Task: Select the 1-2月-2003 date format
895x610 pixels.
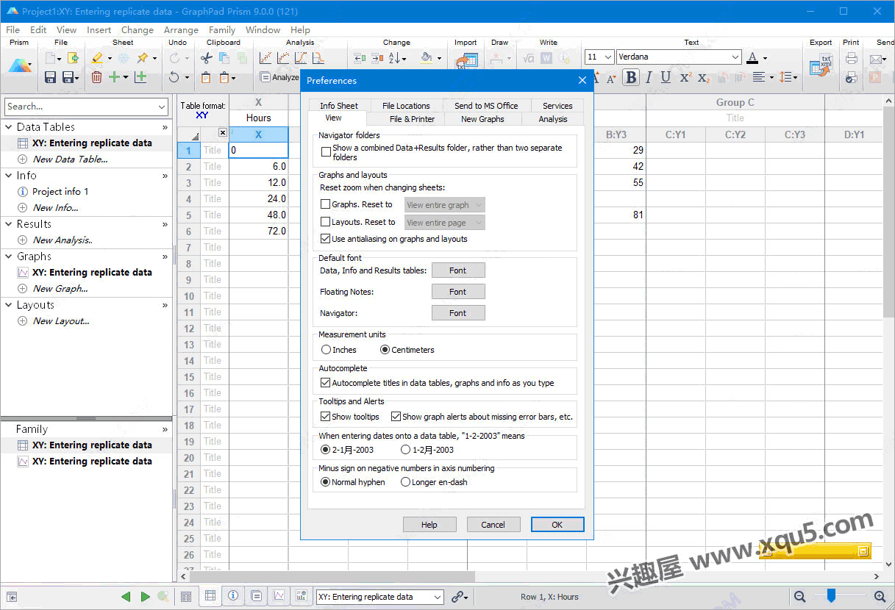Action: point(406,450)
